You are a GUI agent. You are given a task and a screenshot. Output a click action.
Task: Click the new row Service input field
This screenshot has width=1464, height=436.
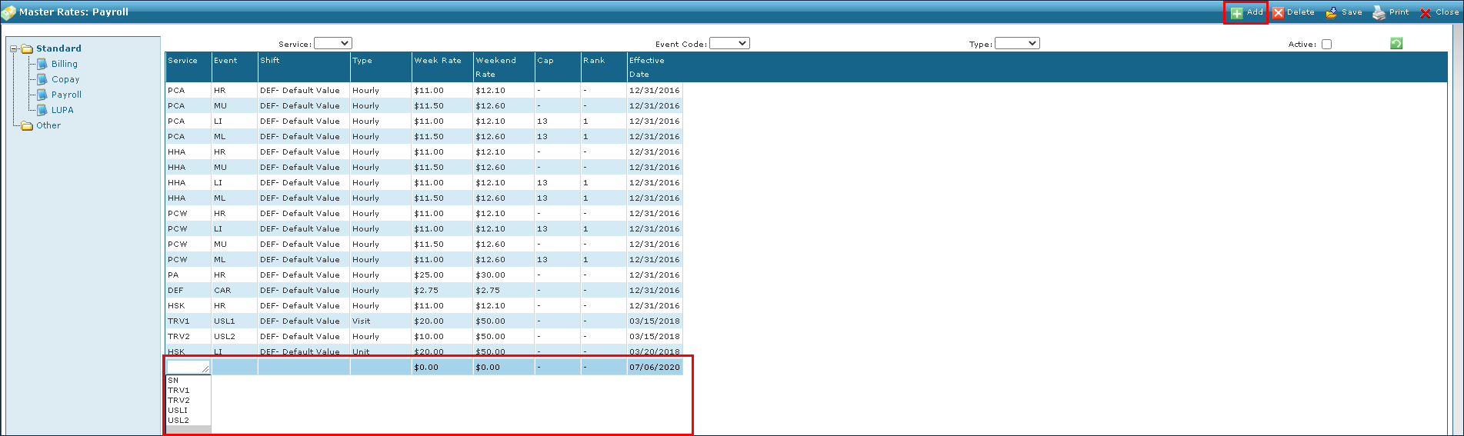click(x=188, y=368)
